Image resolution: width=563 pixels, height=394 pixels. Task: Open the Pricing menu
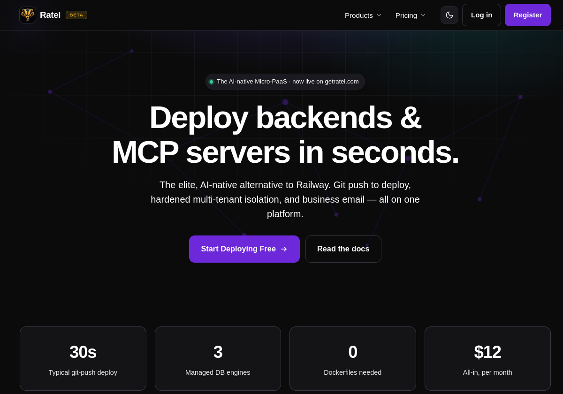pos(411,15)
